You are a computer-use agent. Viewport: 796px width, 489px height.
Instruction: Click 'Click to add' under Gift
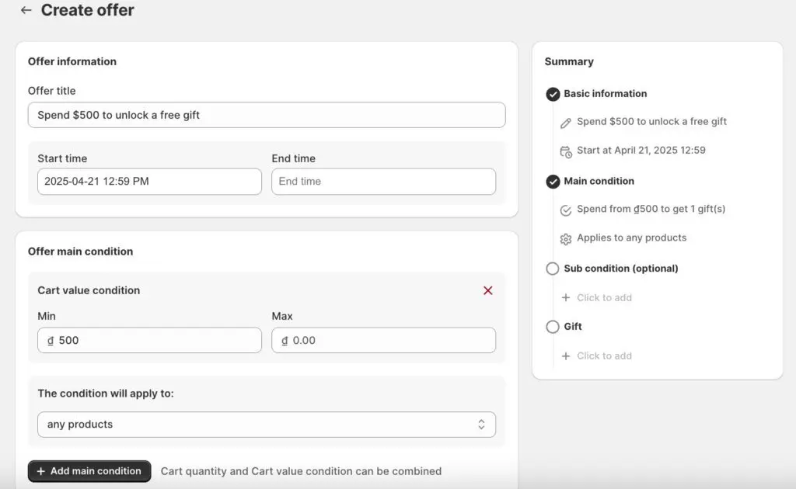click(604, 356)
